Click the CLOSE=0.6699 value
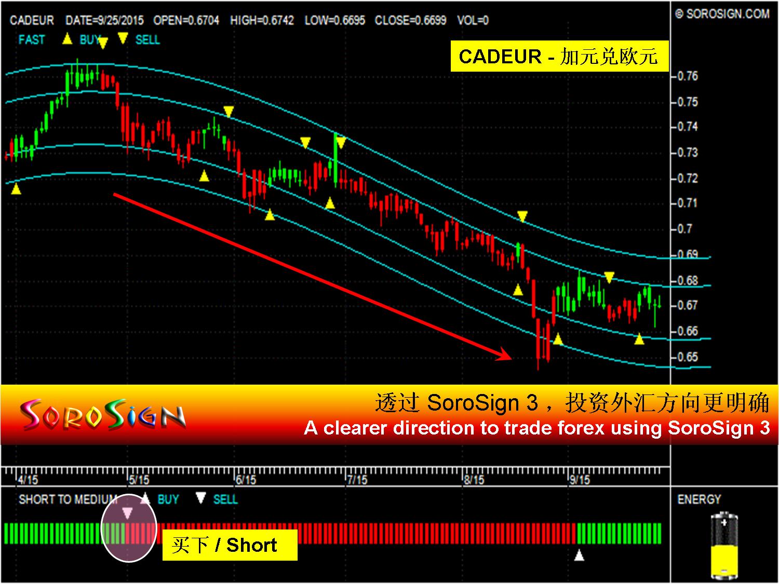 (410, 21)
